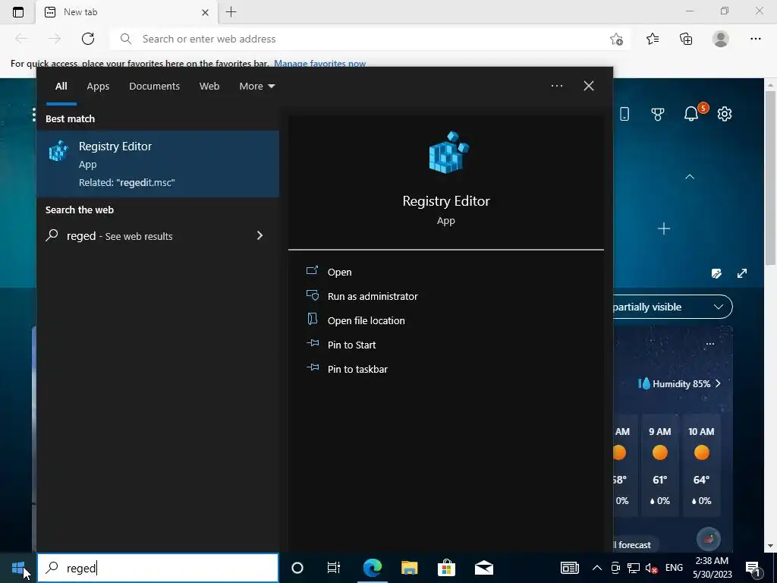
Task: Click edit background pencil icon
Action: click(716, 273)
